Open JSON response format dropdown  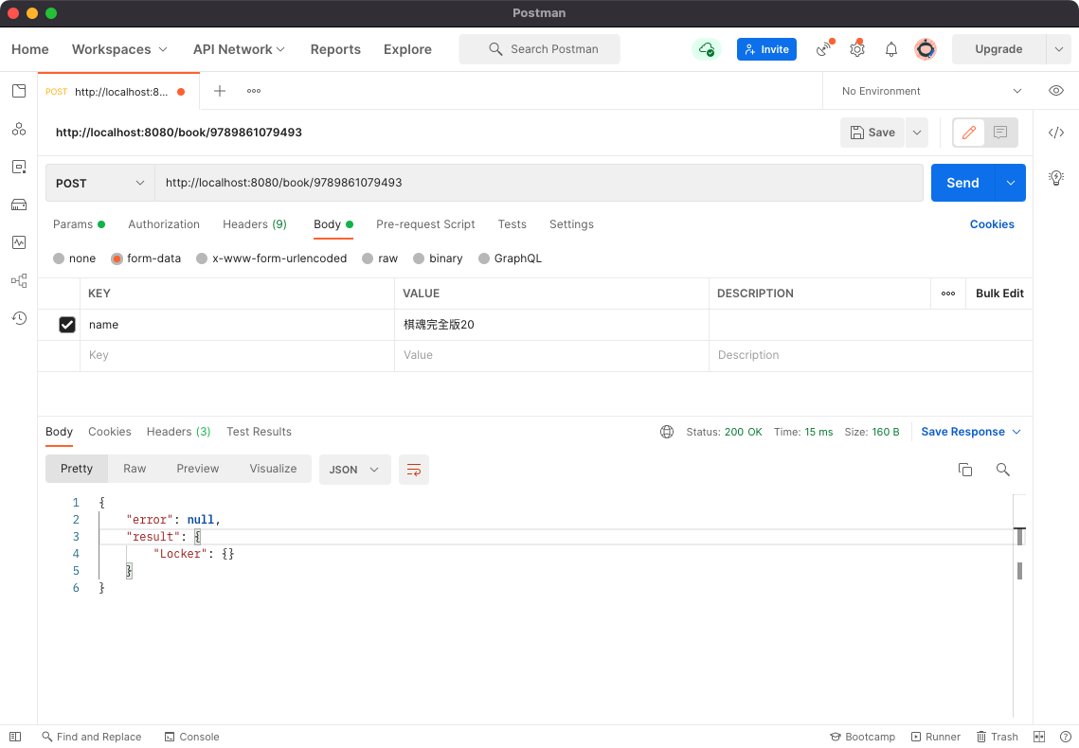pos(354,470)
